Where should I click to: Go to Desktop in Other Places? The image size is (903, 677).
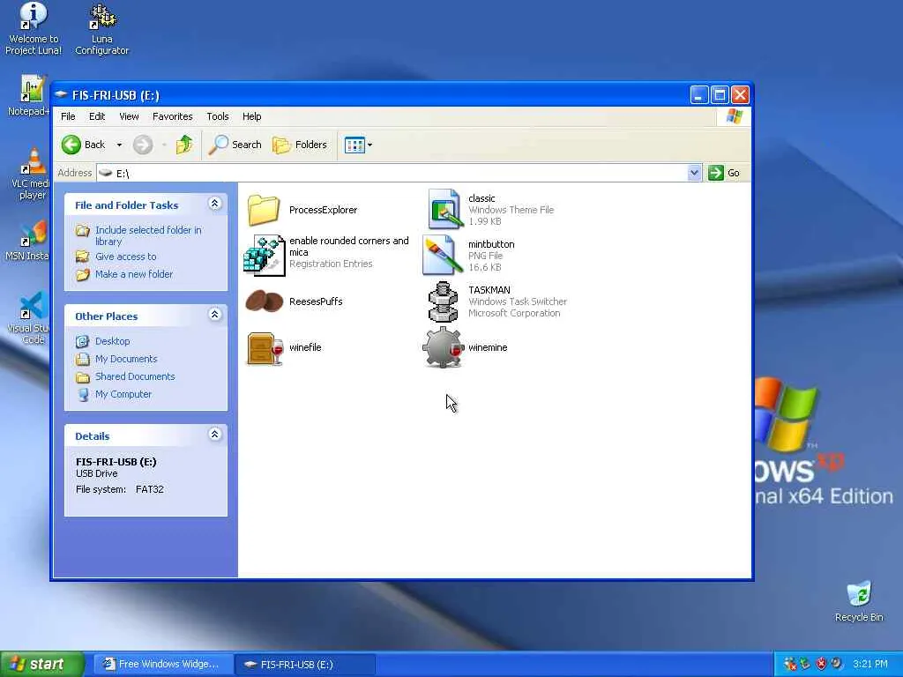pos(112,341)
